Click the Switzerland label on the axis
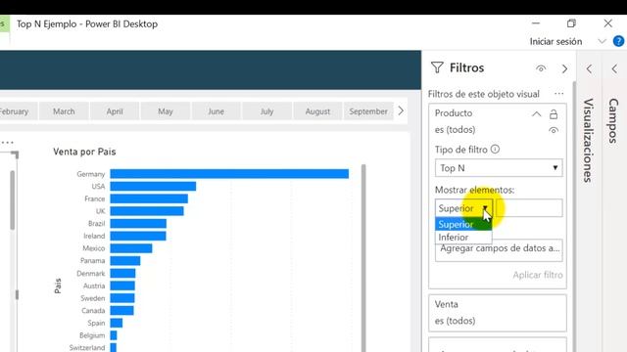Image resolution: width=627 pixels, height=352 pixels. (x=87, y=348)
